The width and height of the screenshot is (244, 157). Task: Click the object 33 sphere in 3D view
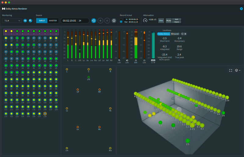pyautogui.click(x=160, y=122)
